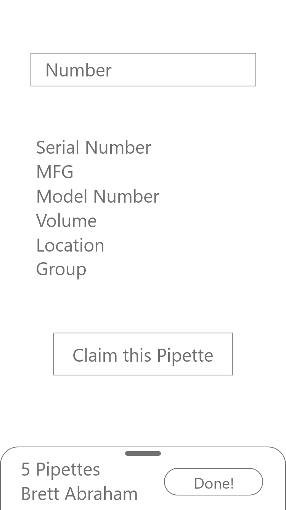The image size is (286, 510).
Task: Tap the Done! button
Action: (214, 482)
